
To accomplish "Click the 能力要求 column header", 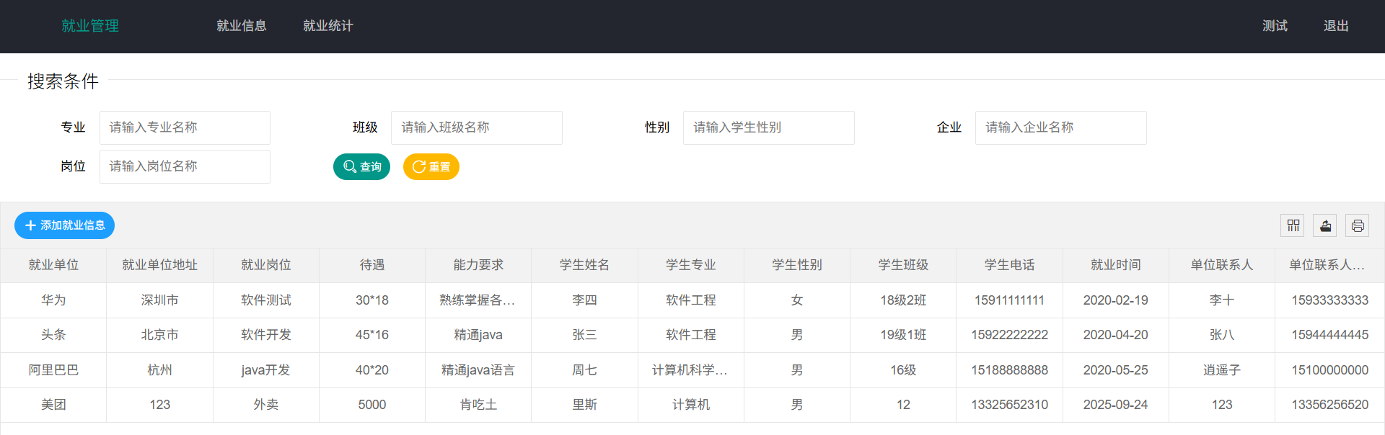I will tap(478, 265).
